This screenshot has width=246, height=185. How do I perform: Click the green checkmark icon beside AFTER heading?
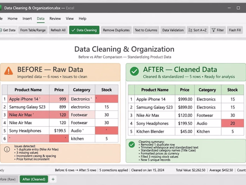(x=134, y=71)
